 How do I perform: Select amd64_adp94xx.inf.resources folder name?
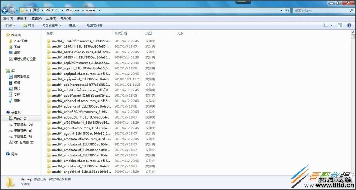click(x=81, y=90)
